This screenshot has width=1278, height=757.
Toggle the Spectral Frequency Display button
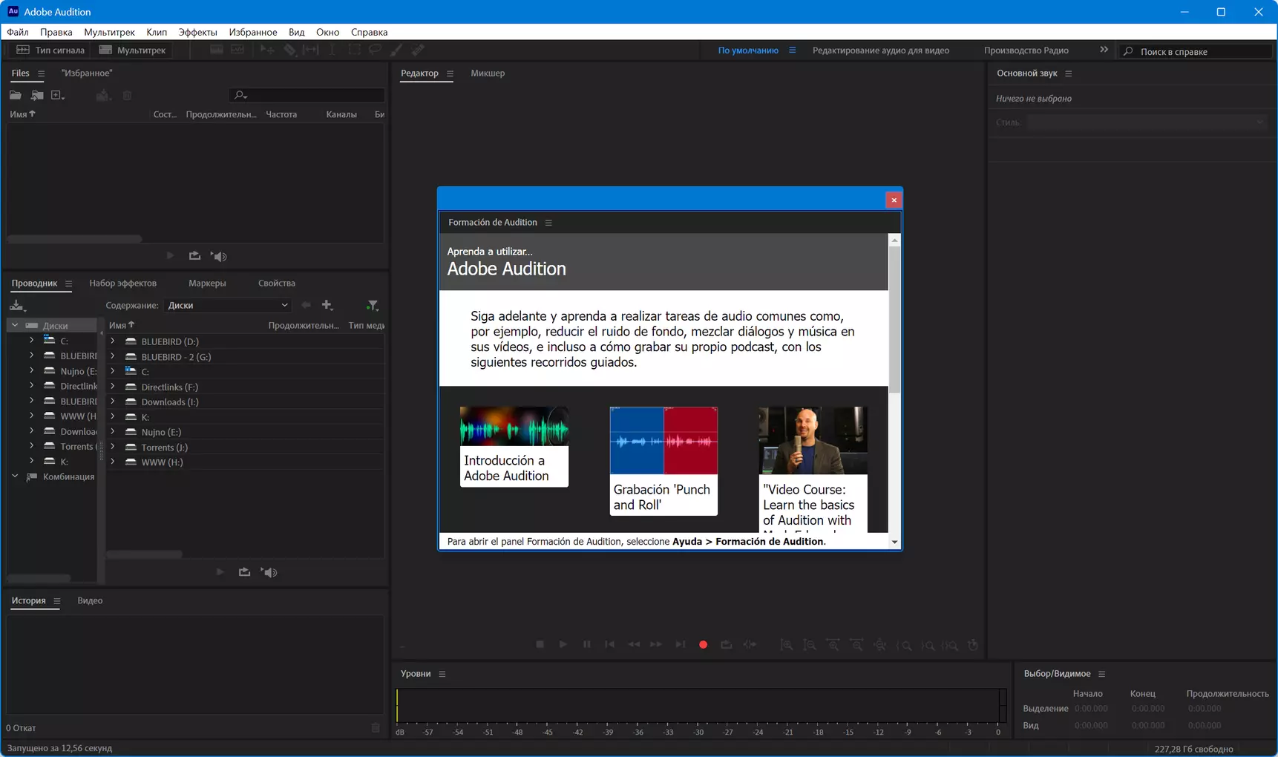tap(217, 50)
